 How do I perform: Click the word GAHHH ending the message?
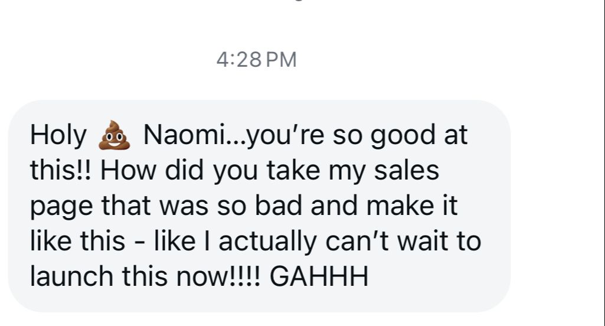click(x=320, y=276)
